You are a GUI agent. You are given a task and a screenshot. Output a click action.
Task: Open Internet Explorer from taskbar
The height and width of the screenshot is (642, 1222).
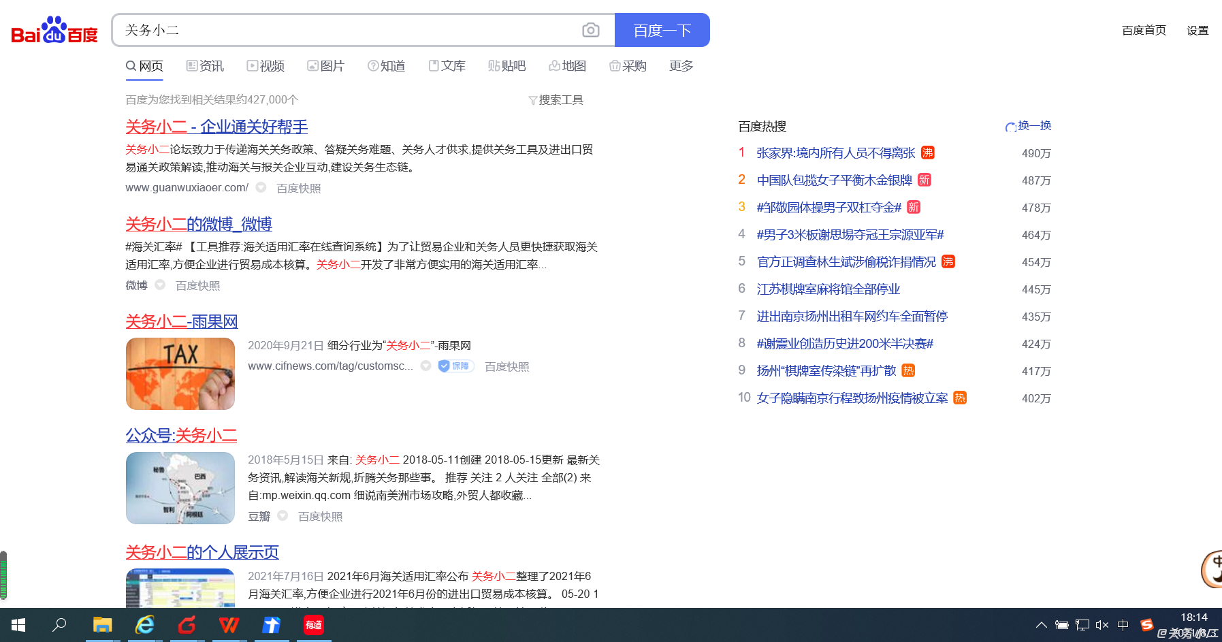pos(145,625)
